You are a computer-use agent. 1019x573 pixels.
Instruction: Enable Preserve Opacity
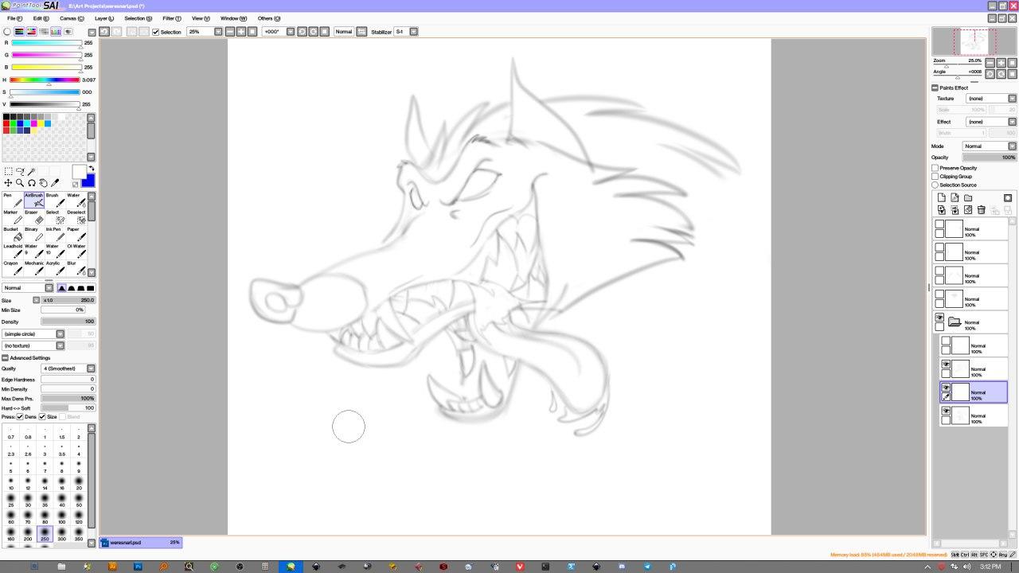click(935, 168)
